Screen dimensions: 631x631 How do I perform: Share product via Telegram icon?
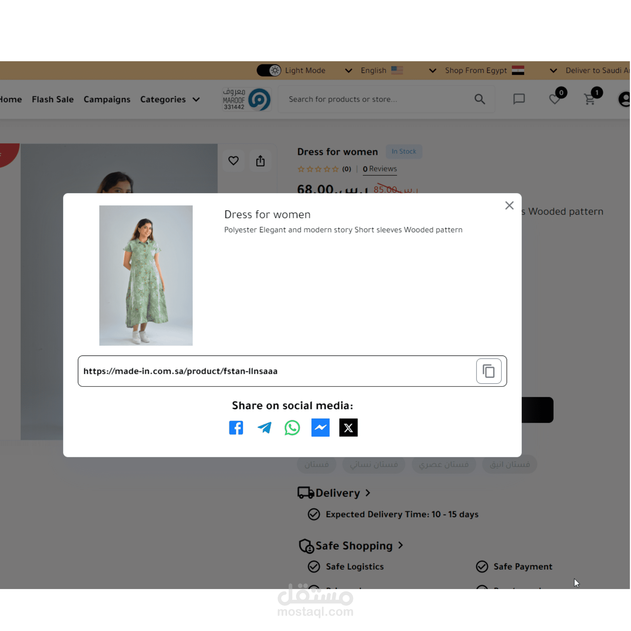(264, 428)
